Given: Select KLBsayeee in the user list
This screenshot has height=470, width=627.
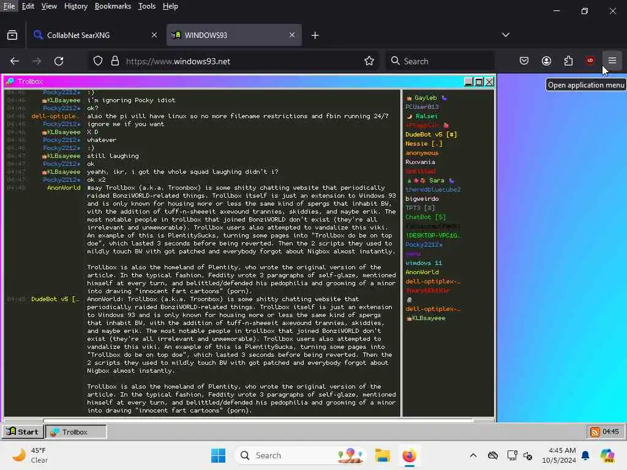Looking at the screenshot, I should point(426,318).
